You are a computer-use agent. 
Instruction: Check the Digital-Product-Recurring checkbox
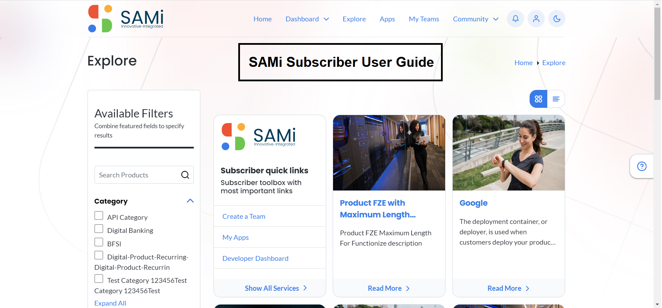click(x=99, y=255)
